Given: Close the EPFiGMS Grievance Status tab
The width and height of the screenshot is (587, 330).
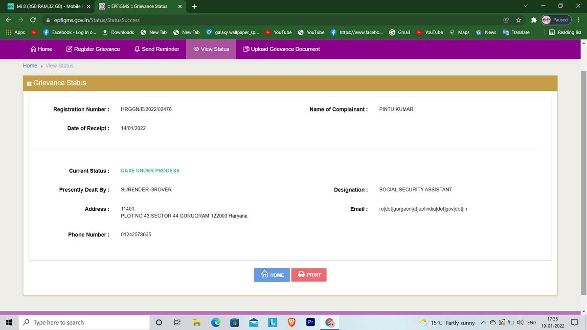Looking at the screenshot, I should click(x=180, y=6).
